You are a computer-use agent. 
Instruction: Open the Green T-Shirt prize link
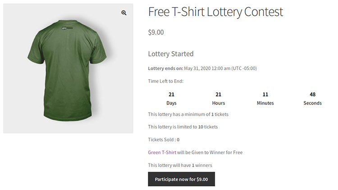(162, 152)
